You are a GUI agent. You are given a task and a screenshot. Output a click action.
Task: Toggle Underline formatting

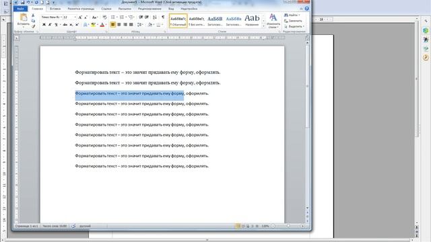(56, 25)
